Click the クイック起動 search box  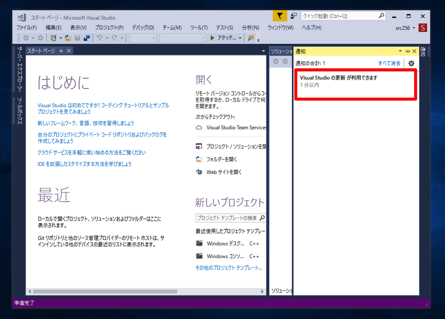tap(339, 16)
